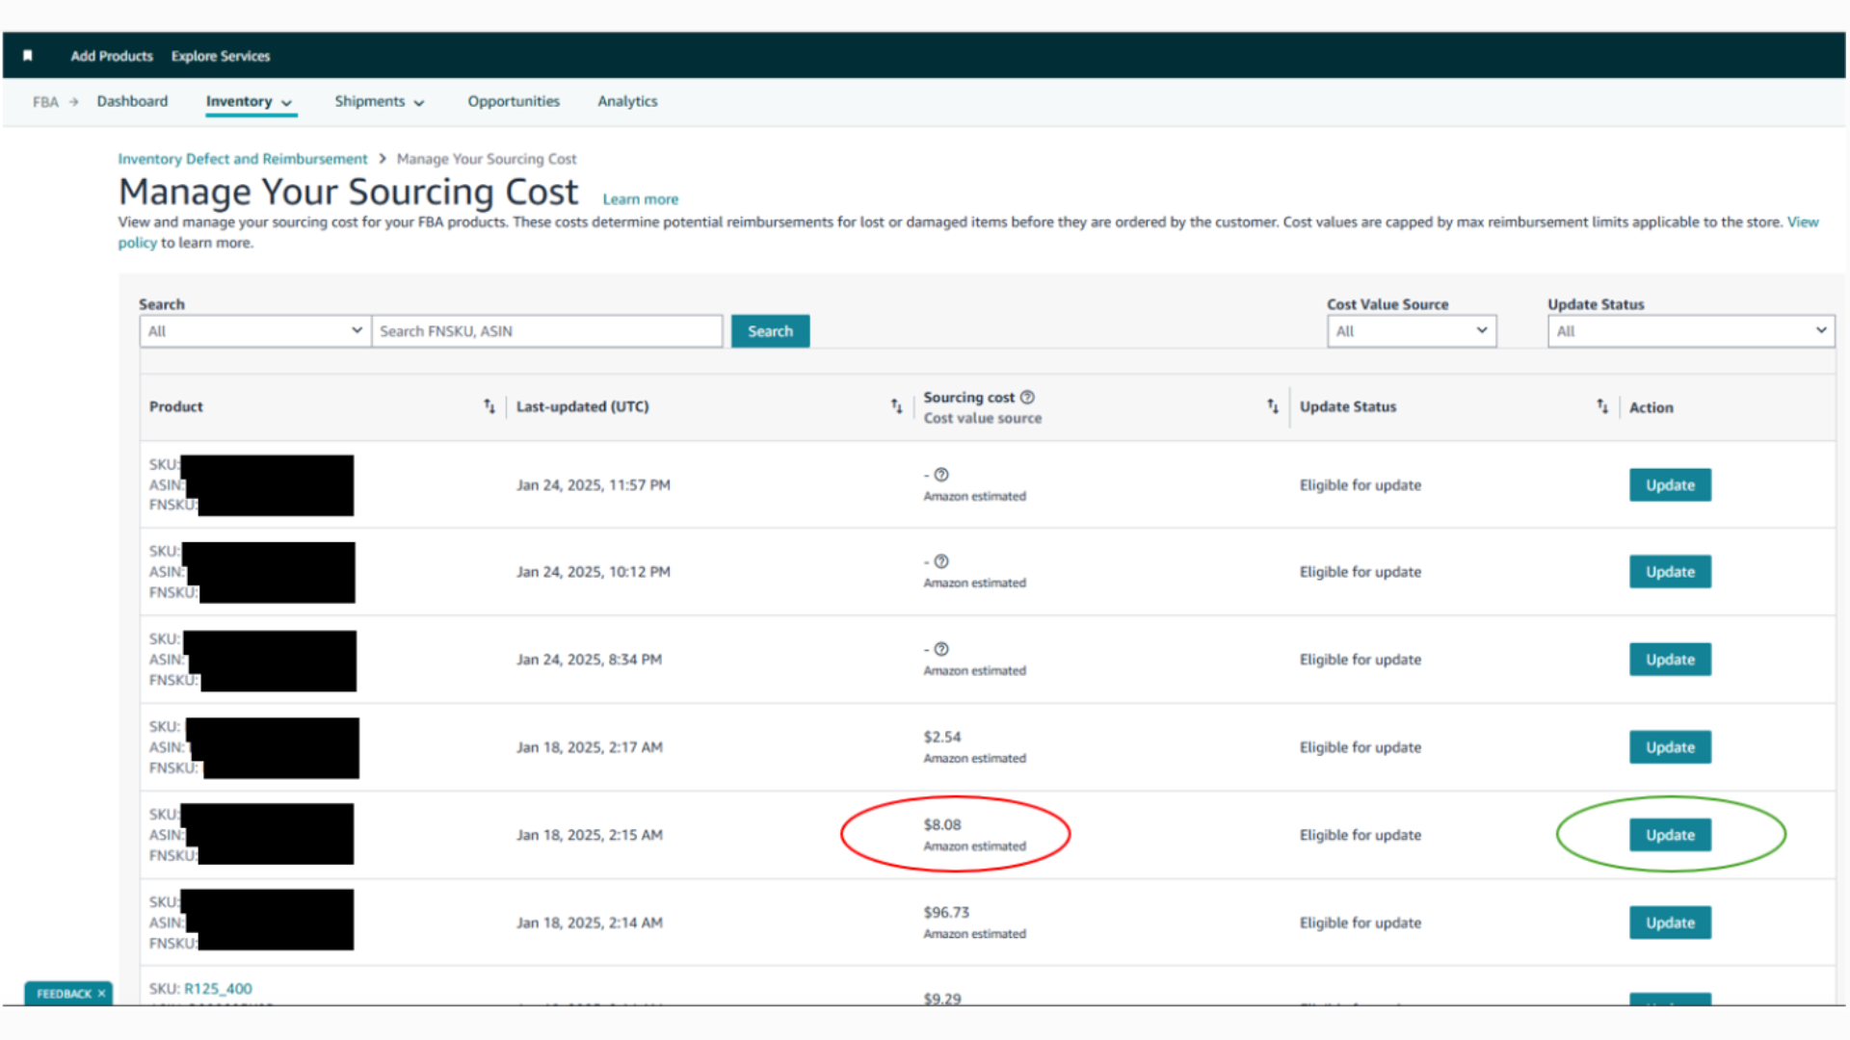1850x1040 pixels.
Task: Open the Update Status filter dropdown
Action: click(1691, 331)
